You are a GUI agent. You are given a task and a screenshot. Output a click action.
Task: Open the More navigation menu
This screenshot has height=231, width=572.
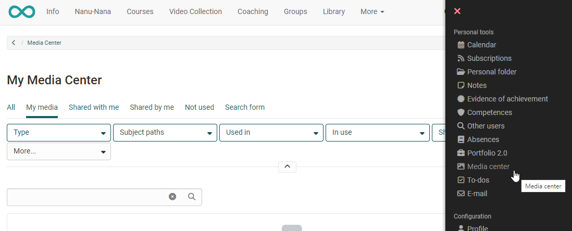click(x=372, y=11)
